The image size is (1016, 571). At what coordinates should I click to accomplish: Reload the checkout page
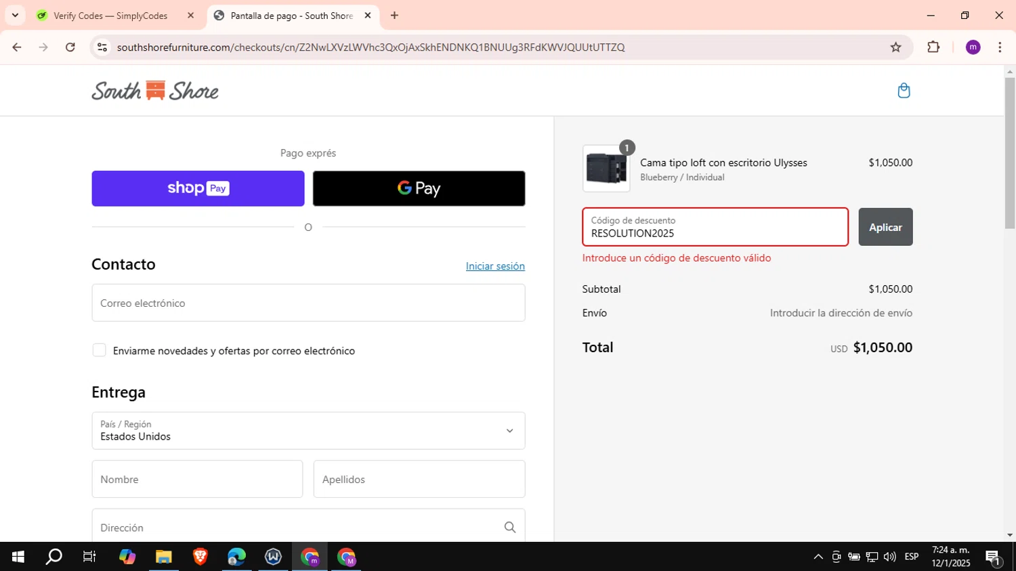70,47
